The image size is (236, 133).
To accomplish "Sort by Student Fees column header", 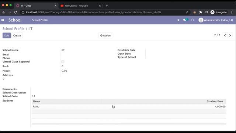I will [215, 101].
